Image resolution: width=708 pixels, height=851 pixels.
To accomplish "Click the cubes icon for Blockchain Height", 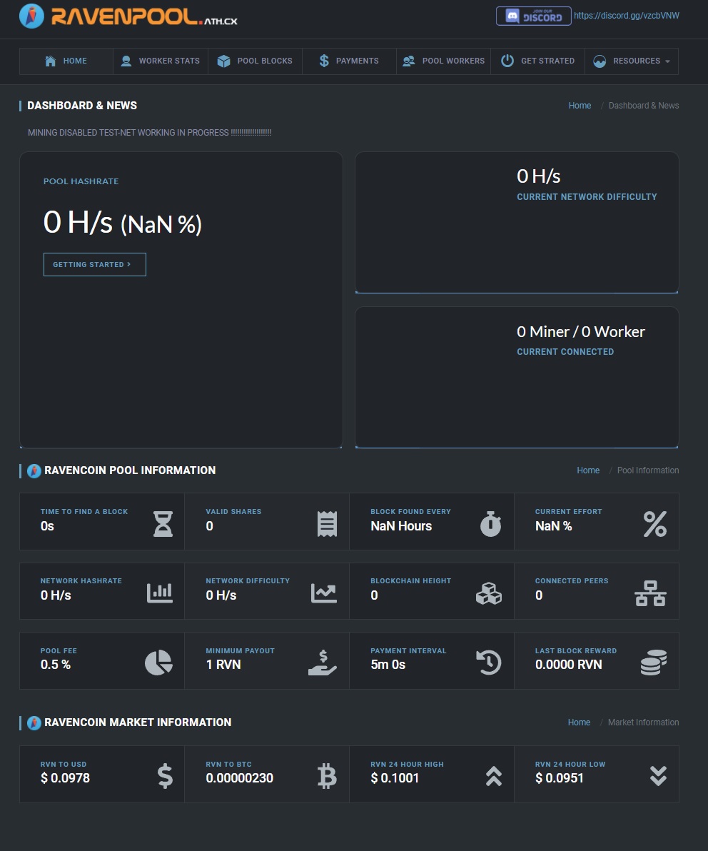I will pos(489,593).
